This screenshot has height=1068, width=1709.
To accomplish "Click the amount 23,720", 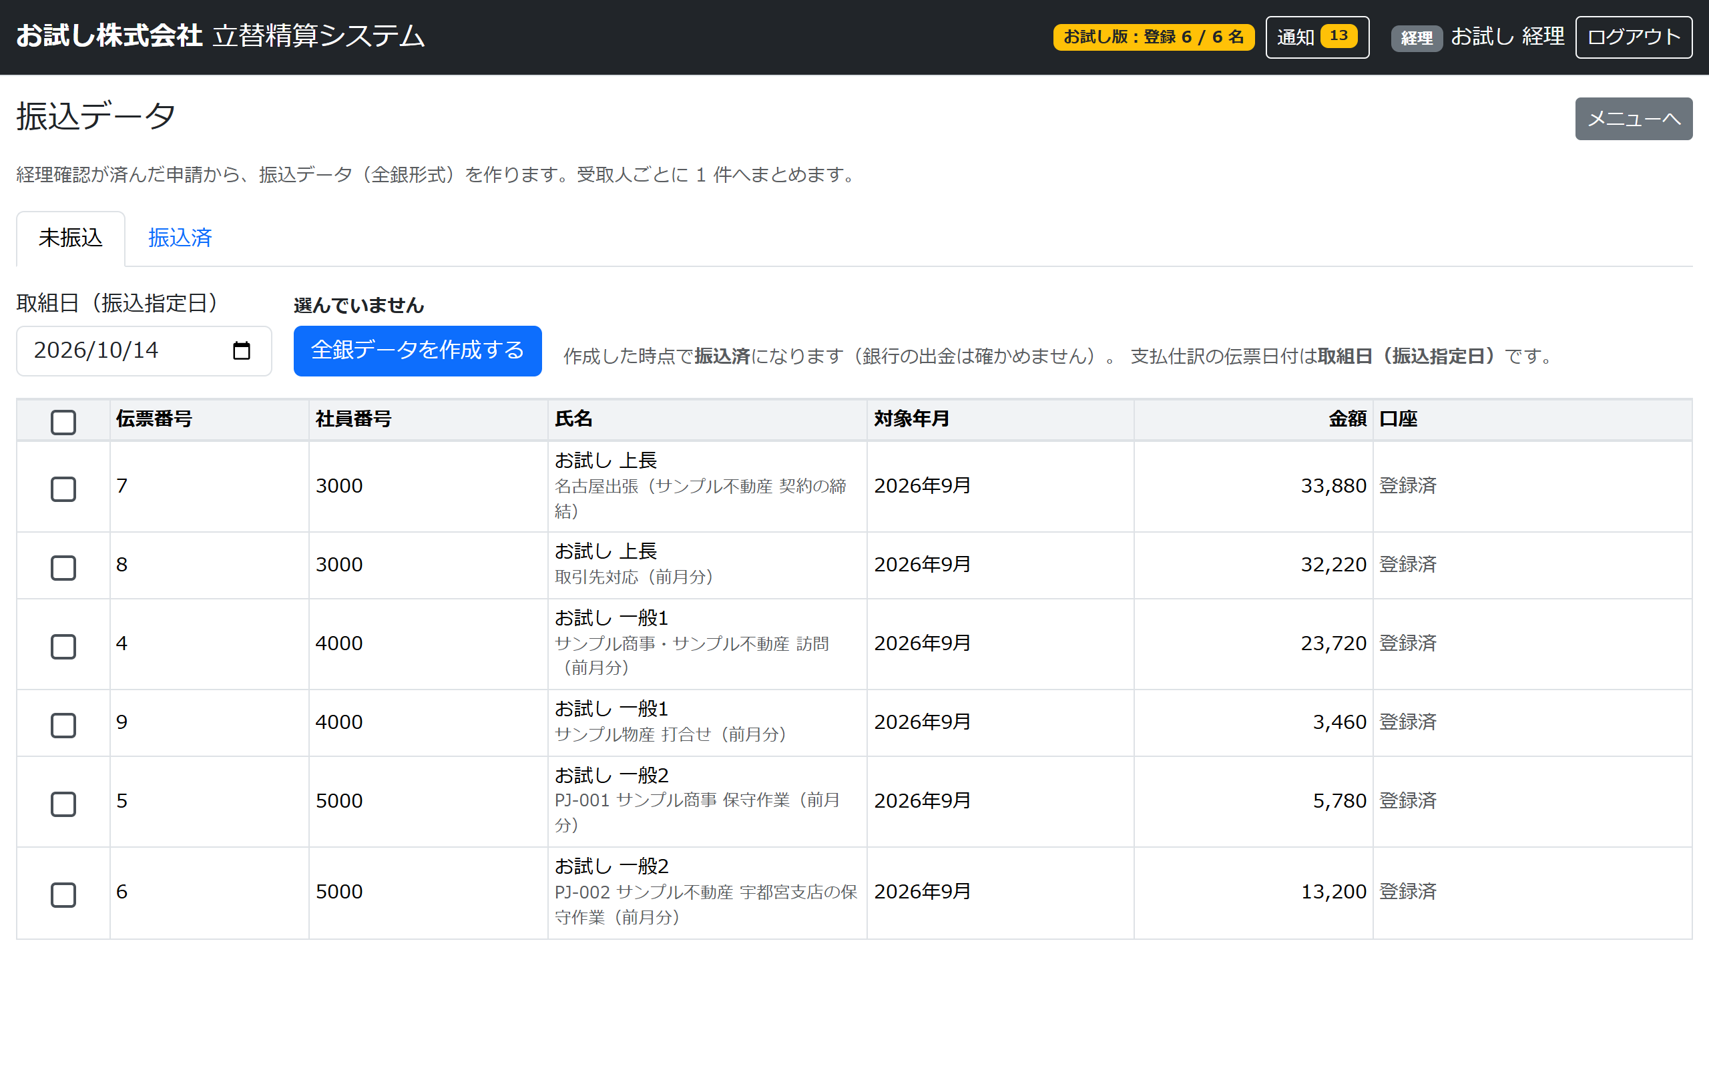I will click(x=1333, y=643).
